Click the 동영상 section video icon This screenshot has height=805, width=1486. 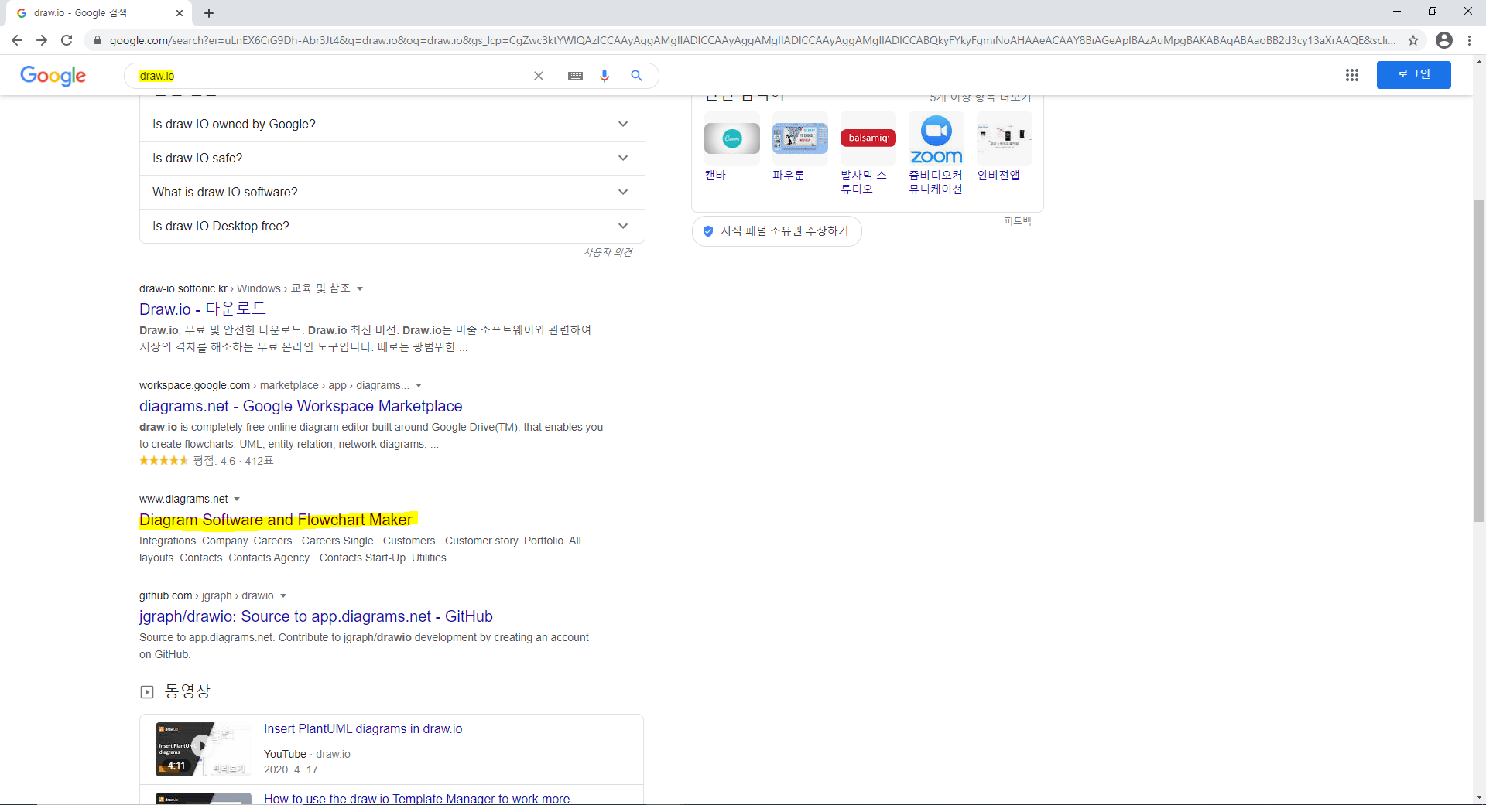pos(147,692)
